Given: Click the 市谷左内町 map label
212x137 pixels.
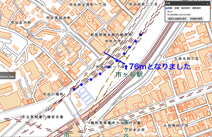Looking at the screenshot, I should 21,23.
